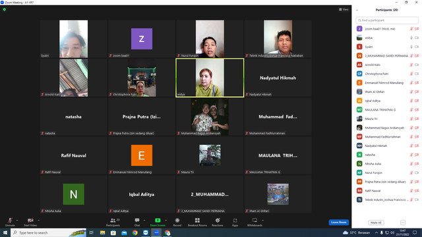Select Nhisha Aulia in the participant list
Image resolution: width=422 pixels, height=237 pixels.
click(387, 164)
